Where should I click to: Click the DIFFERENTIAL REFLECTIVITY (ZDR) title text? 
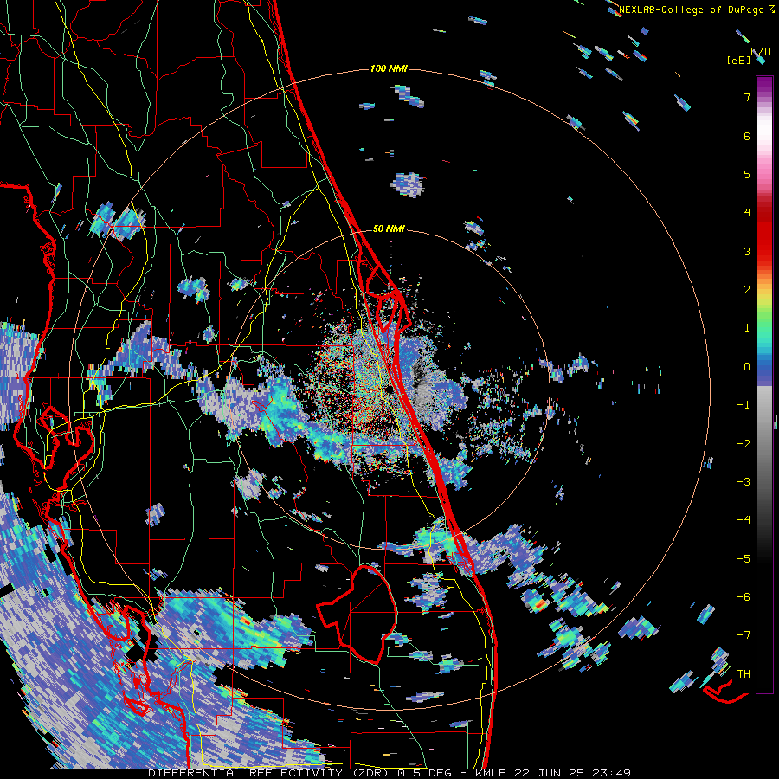pos(270,773)
